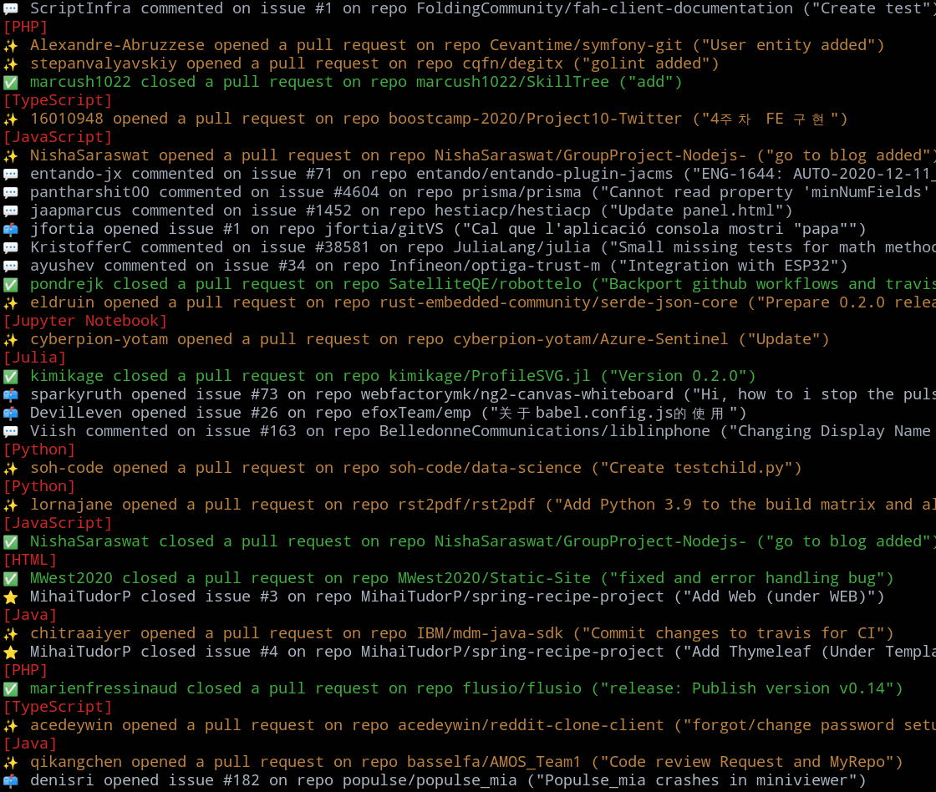
Task: Click the star icon before MihaiTudorP issue #3
Action: 11,597
